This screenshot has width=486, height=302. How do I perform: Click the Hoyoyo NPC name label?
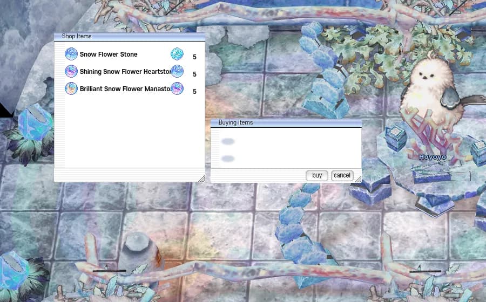click(x=433, y=157)
